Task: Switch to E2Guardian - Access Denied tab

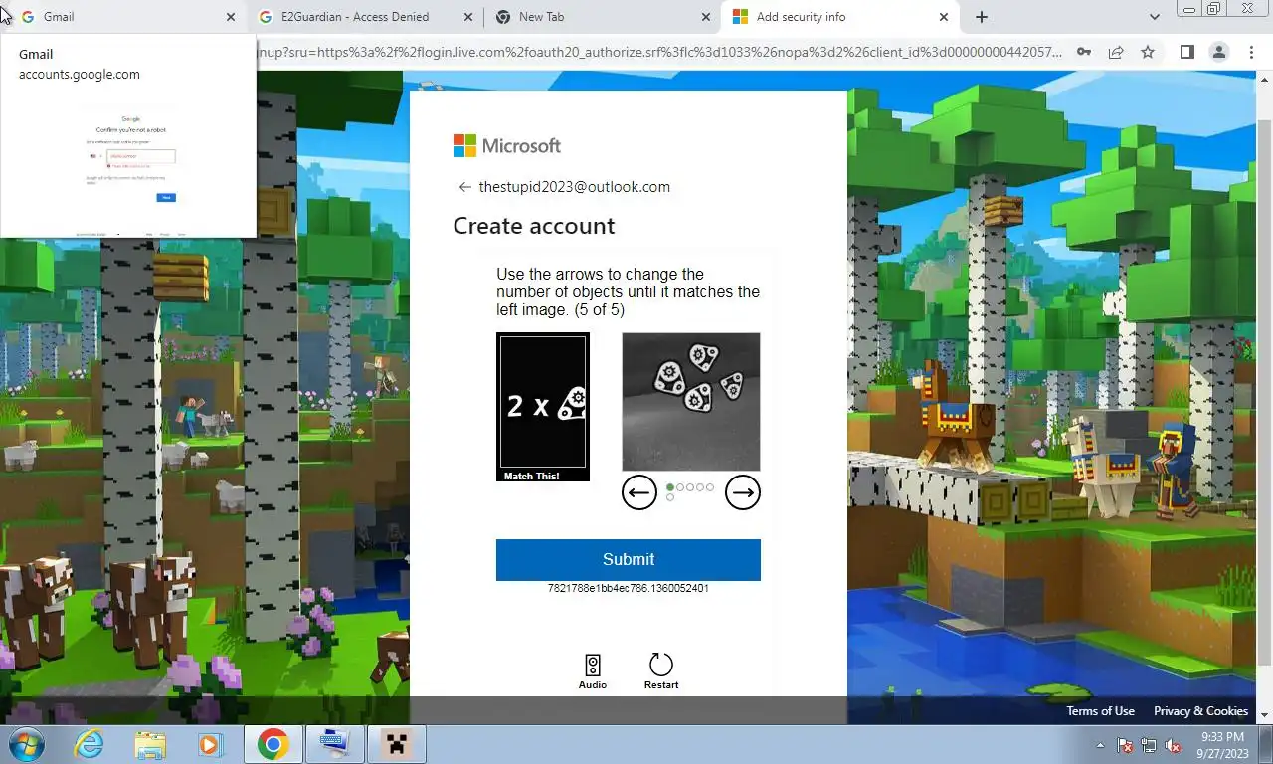Action: point(366,17)
